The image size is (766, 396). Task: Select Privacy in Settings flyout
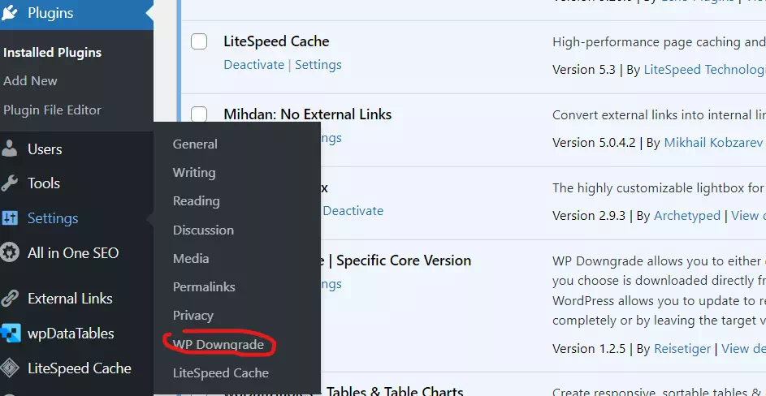coord(193,316)
